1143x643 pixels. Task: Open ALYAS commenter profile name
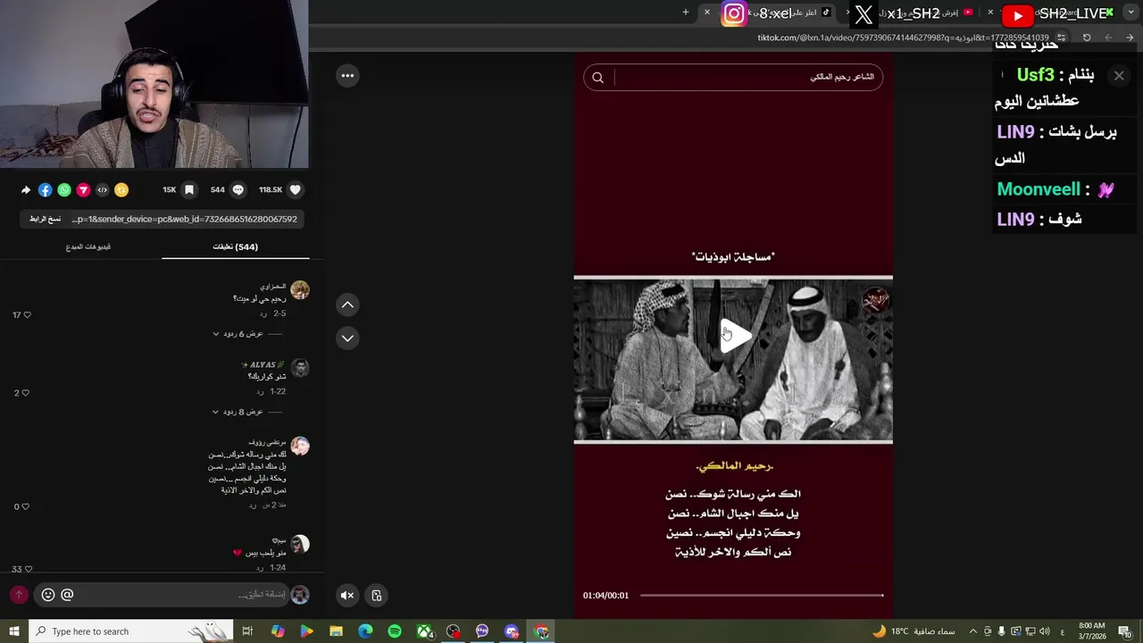263,365
